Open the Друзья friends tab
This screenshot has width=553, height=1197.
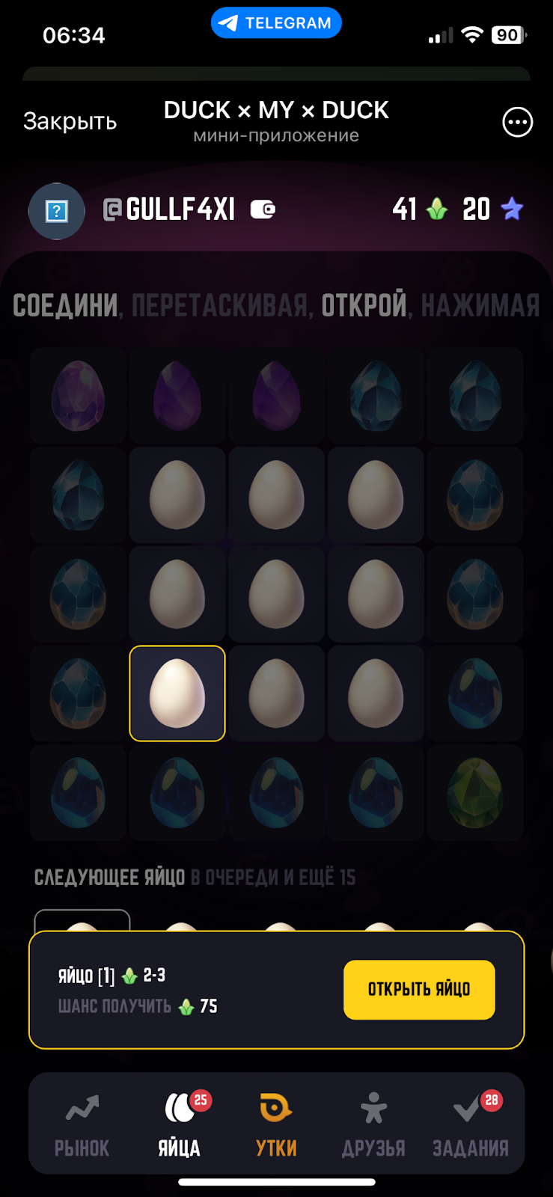tap(373, 1124)
